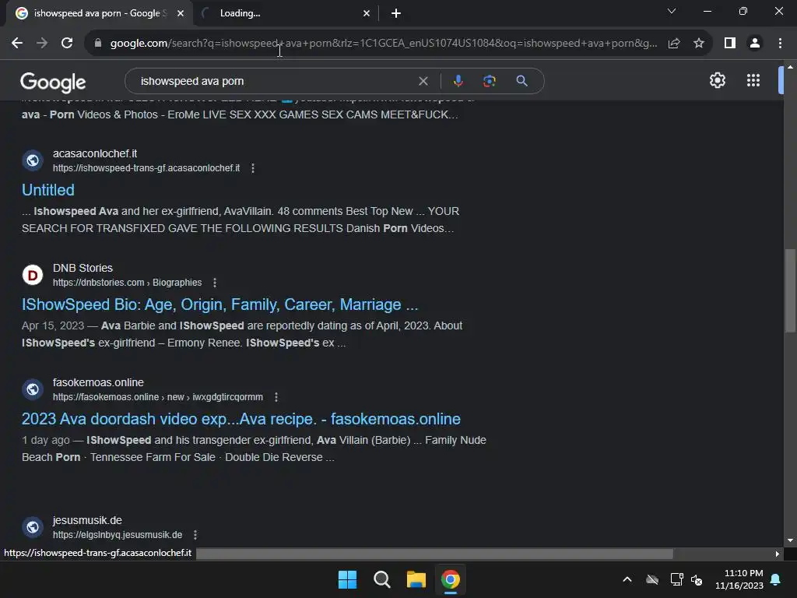The height and width of the screenshot is (598, 797).
Task: Show hidden system tray icons
Action: pyautogui.click(x=627, y=579)
